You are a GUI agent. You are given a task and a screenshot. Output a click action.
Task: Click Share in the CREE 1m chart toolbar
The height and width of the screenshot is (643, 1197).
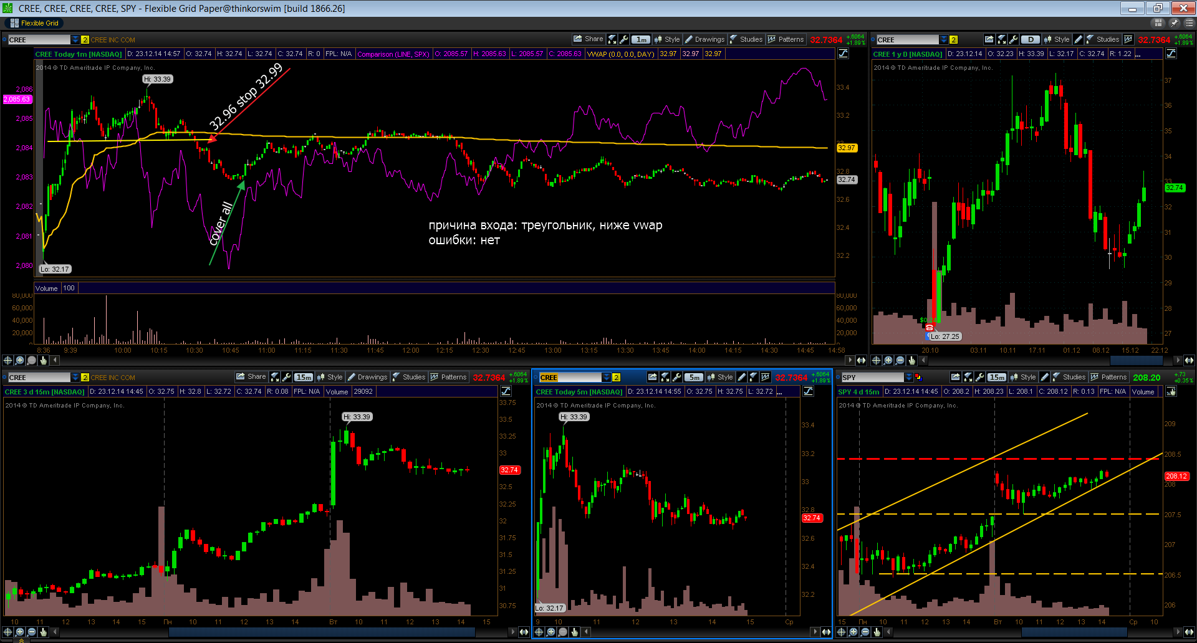pyautogui.click(x=589, y=39)
